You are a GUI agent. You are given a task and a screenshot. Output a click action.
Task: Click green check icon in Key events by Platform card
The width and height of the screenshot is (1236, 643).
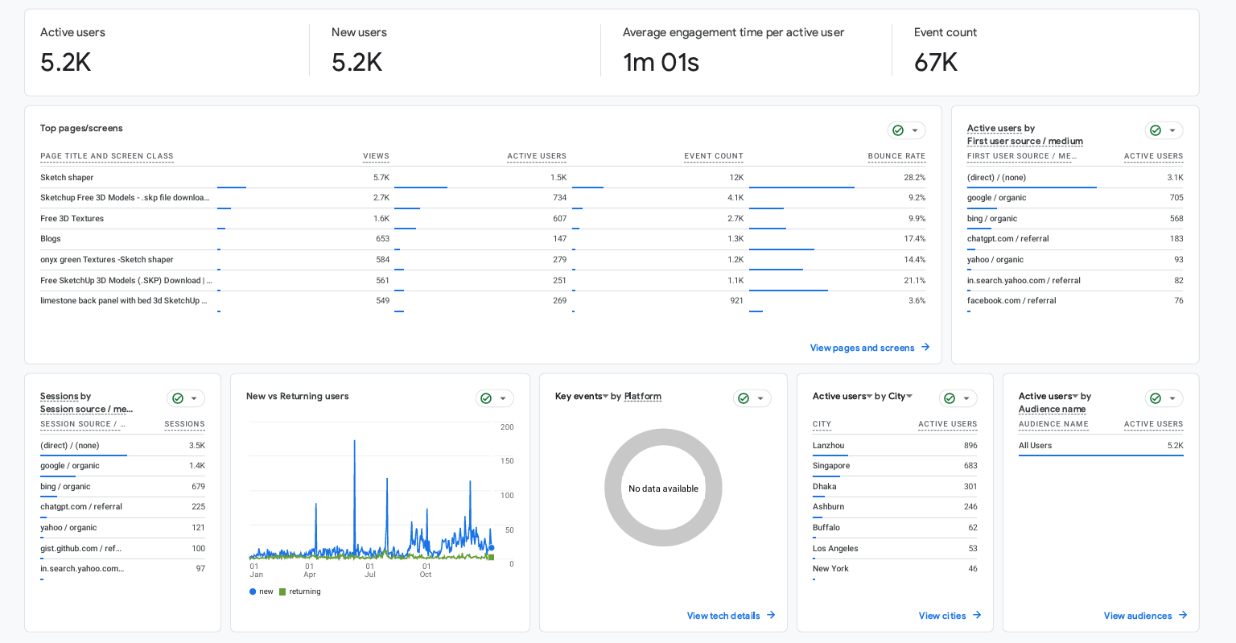pyautogui.click(x=744, y=398)
